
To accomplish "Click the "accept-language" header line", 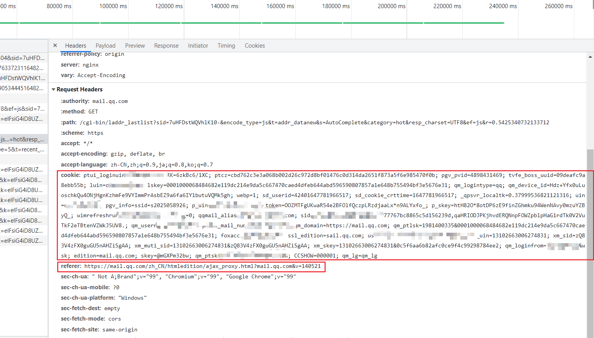I will 137,165.
